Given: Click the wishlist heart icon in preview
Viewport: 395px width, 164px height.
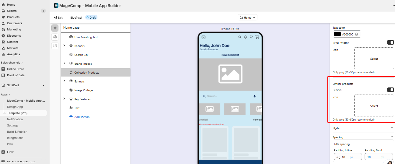Looking at the screenshot, I should [x=251, y=37].
